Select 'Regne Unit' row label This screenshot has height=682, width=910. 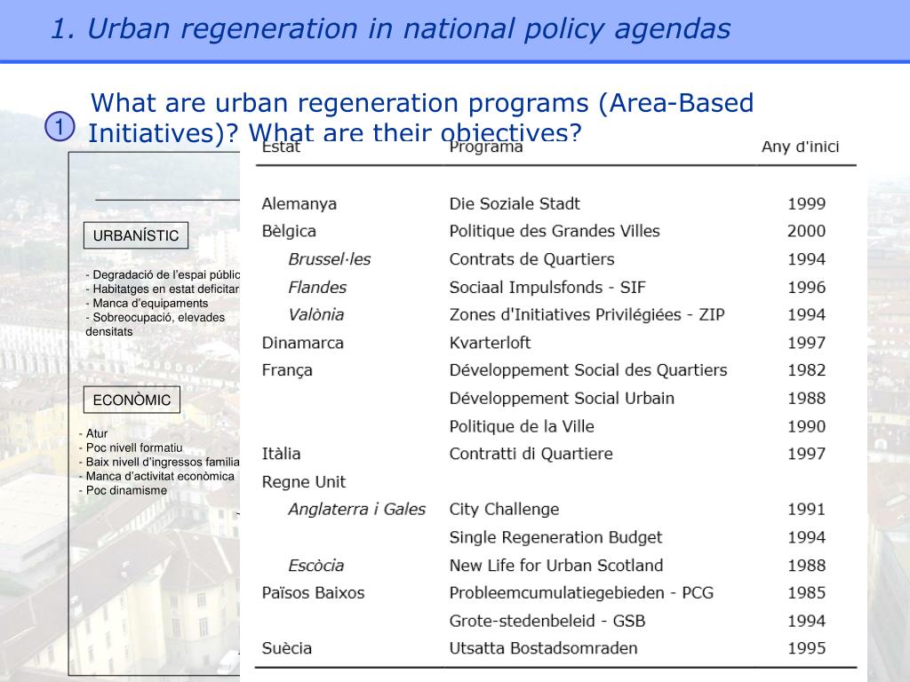coord(304,481)
